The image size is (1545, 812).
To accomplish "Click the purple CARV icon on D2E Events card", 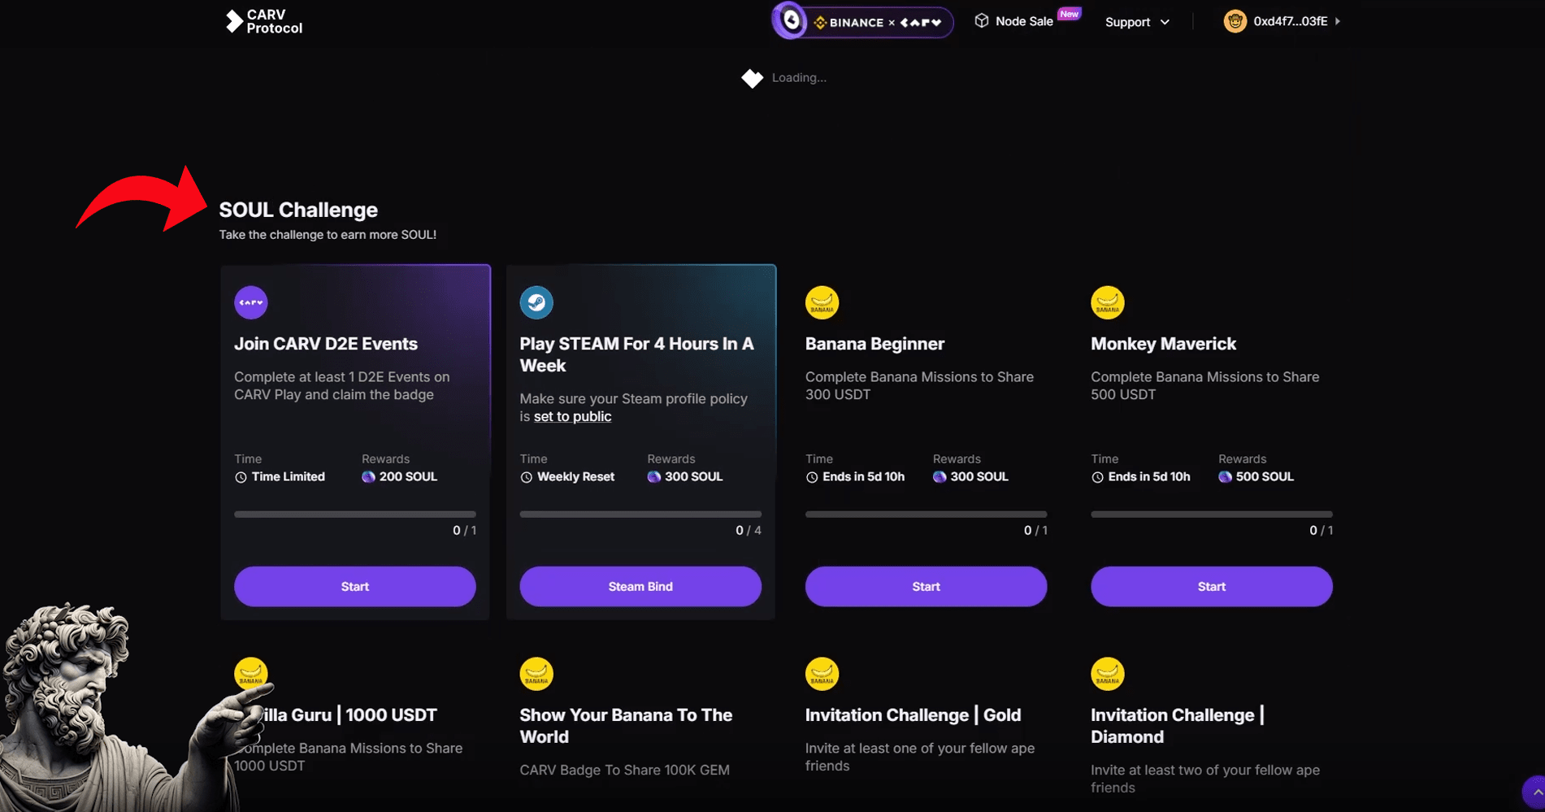I will tap(251, 302).
